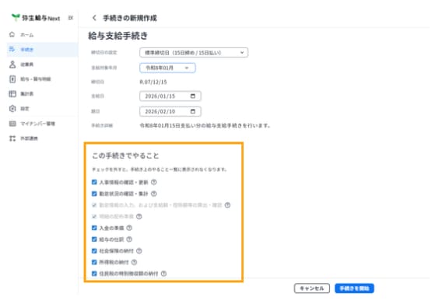
Task: Open マイナンバー管理 via the card icon
Action: 12,124
